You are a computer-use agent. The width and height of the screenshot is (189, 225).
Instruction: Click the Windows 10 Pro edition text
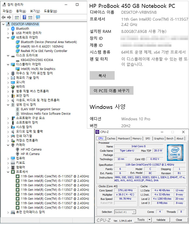click(136, 119)
